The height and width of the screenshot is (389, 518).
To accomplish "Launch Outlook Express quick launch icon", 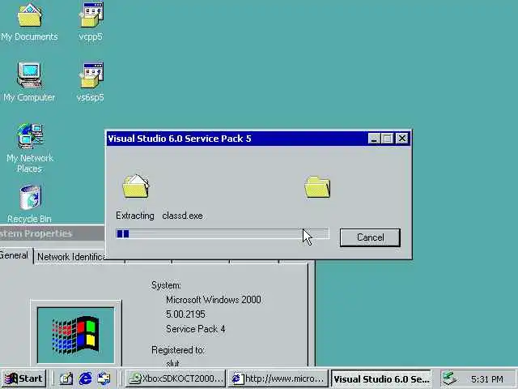I will click(104, 378).
